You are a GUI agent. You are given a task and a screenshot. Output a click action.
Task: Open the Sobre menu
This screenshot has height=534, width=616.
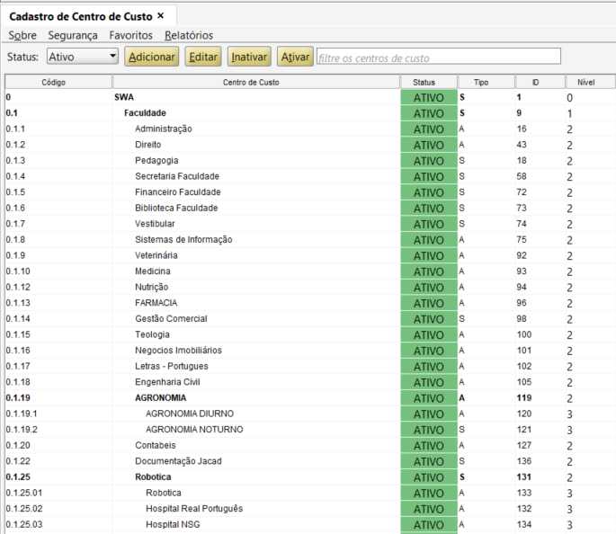[x=22, y=35]
